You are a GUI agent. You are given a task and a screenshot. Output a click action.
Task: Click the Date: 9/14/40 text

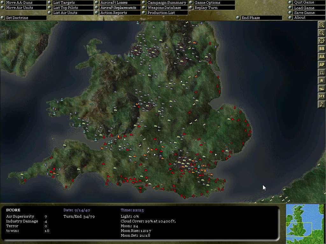pos(77,210)
